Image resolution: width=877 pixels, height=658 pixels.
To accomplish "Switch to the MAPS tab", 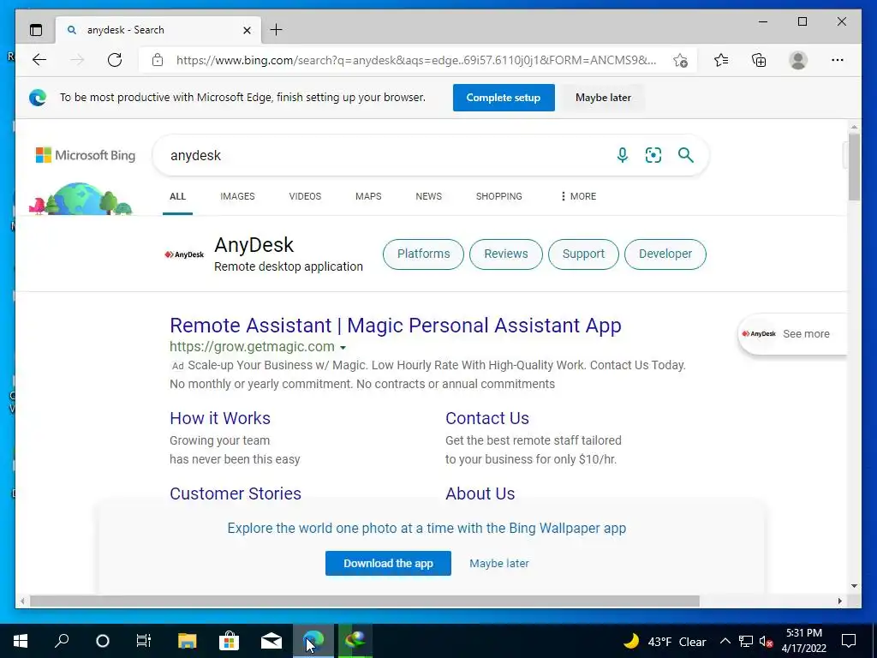I will click(368, 196).
